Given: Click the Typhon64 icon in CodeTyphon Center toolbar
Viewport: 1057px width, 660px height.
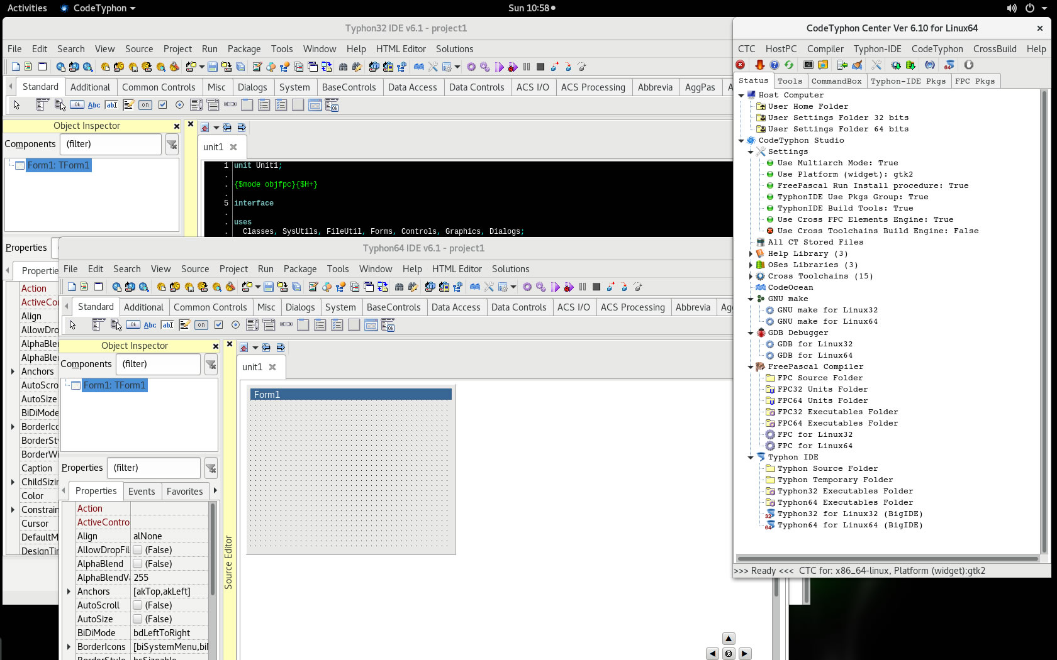Looking at the screenshot, I should (x=949, y=65).
